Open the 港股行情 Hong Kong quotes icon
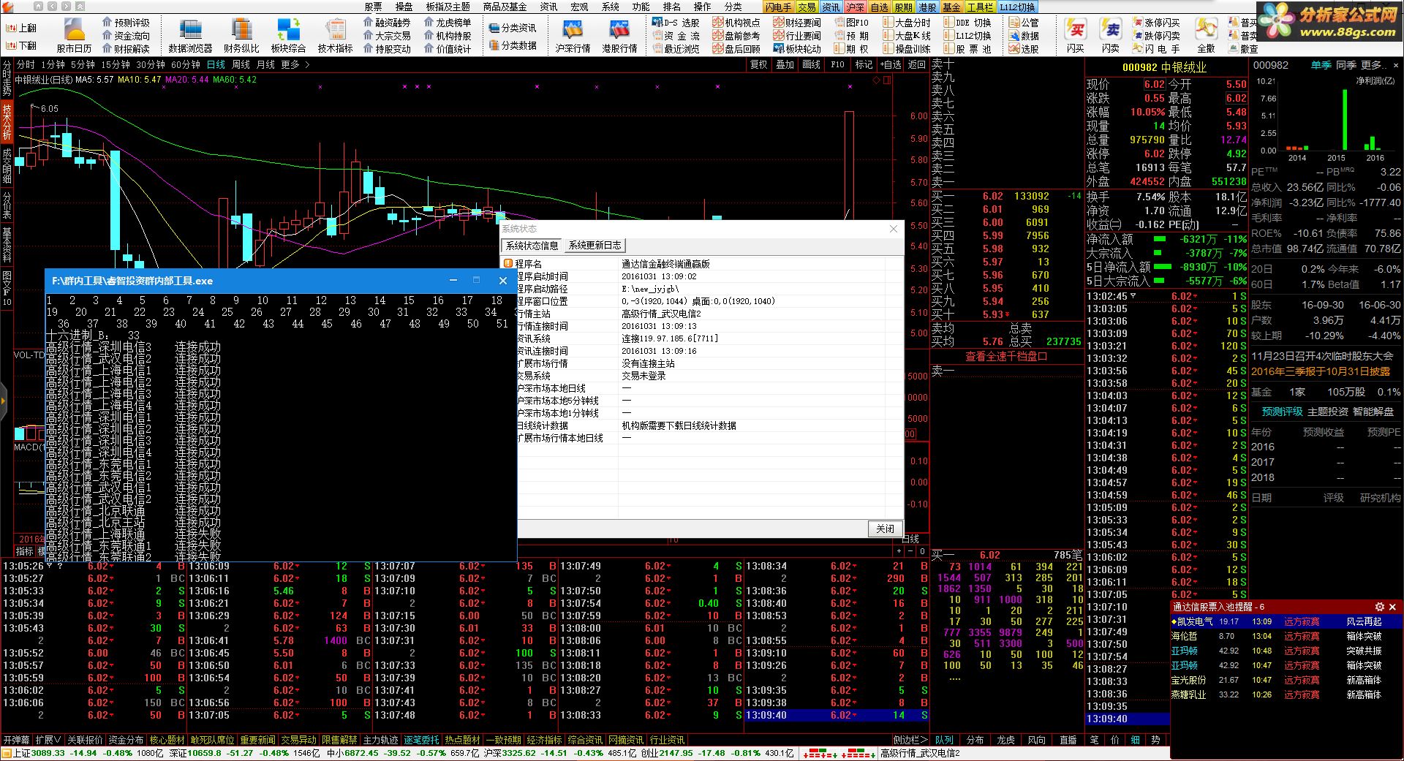Viewport: 1404px width, 761px height. click(619, 35)
